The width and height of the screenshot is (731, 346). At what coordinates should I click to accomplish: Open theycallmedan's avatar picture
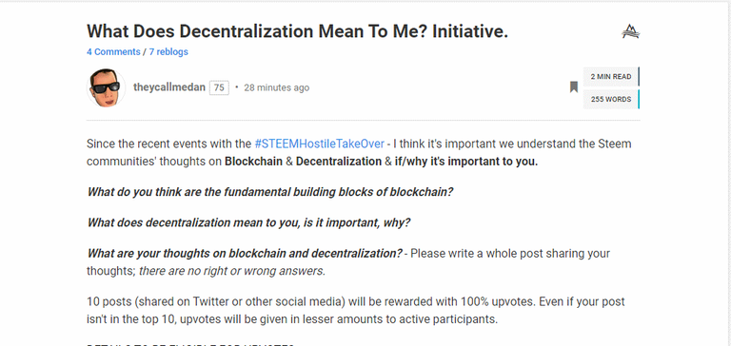tap(106, 88)
